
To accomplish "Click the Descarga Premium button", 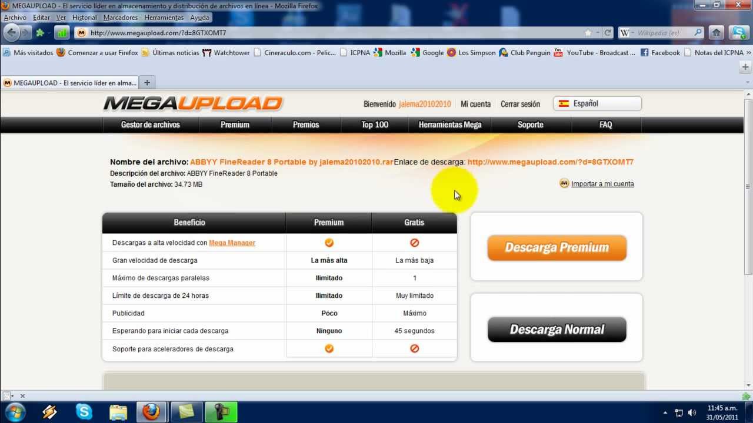I will click(557, 247).
